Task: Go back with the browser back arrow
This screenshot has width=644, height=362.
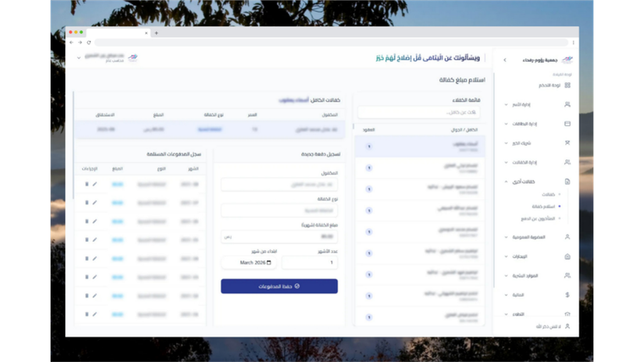Action: tap(71, 42)
